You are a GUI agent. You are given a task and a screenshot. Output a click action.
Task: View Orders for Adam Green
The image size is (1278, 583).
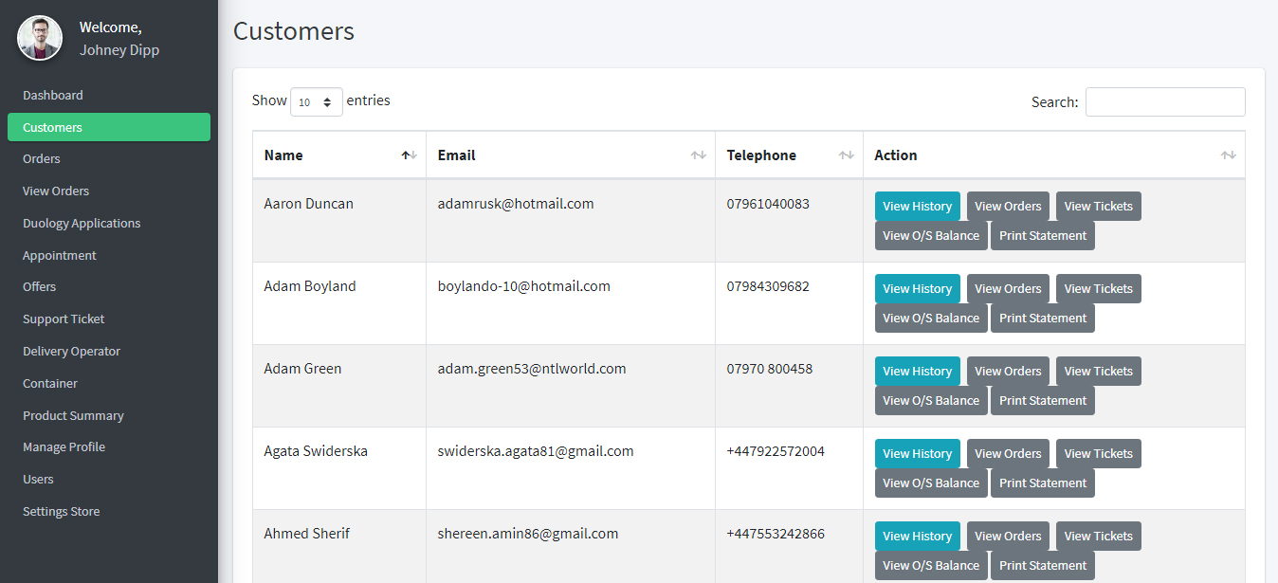[x=1008, y=371]
